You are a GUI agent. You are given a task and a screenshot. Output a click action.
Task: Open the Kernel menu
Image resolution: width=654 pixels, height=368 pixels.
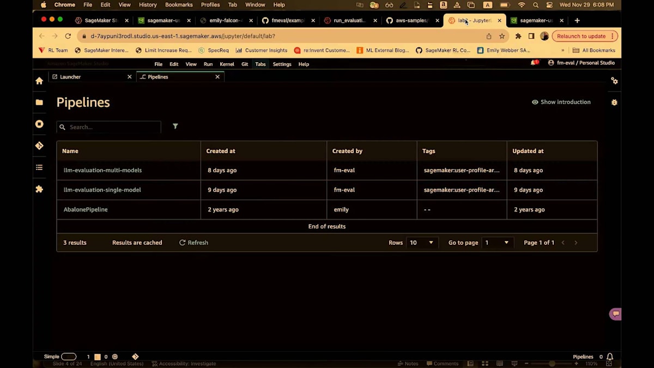coord(227,64)
